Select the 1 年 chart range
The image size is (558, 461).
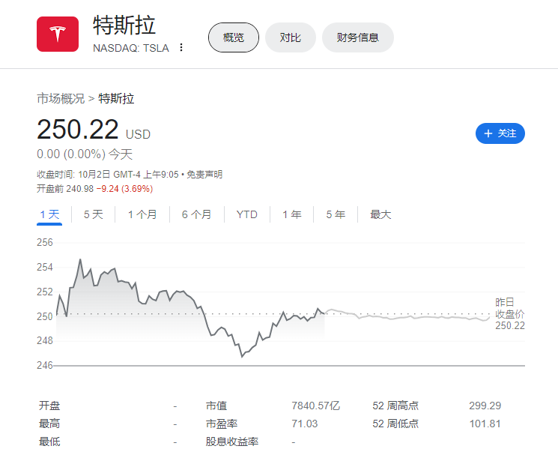(x=292, y=214)
